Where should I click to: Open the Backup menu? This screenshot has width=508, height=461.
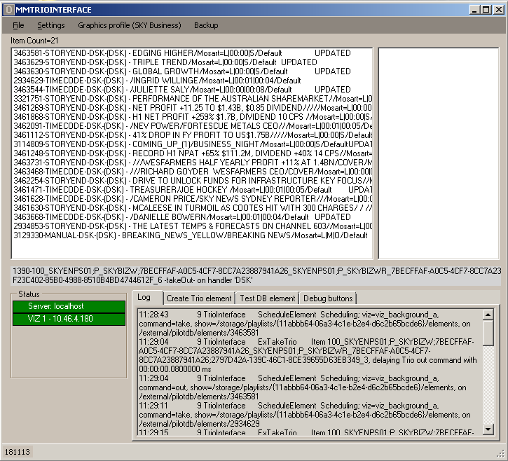(x=206, y=25)
